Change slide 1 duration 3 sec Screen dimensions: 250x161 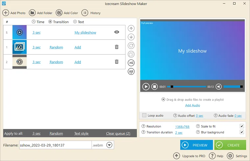tap(37, 47)
